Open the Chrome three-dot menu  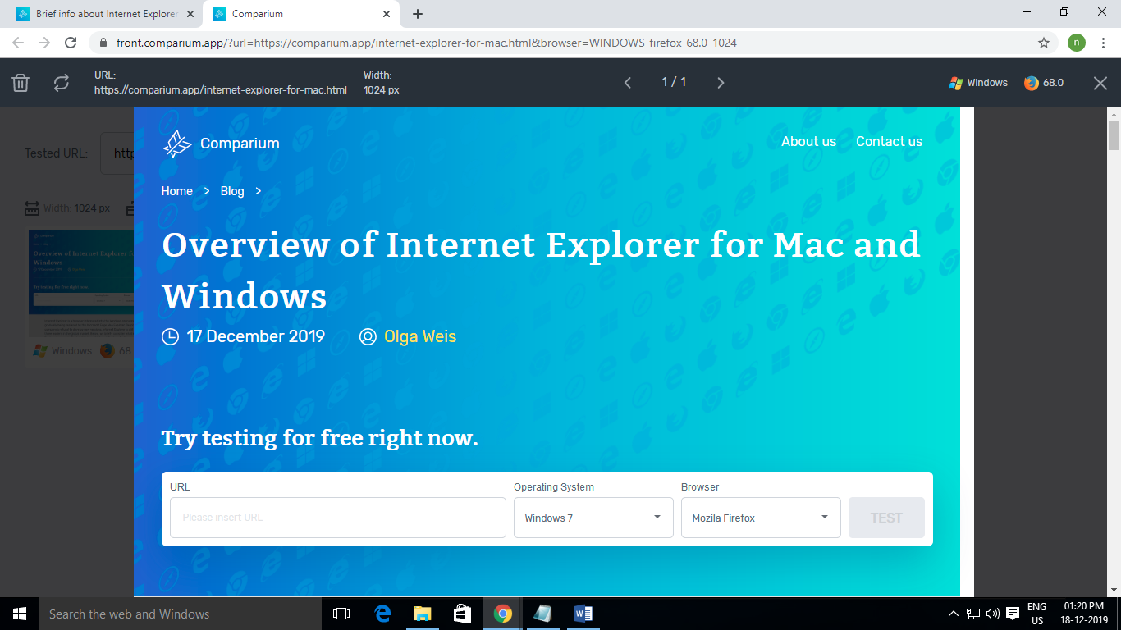(x=1103, y=43)
